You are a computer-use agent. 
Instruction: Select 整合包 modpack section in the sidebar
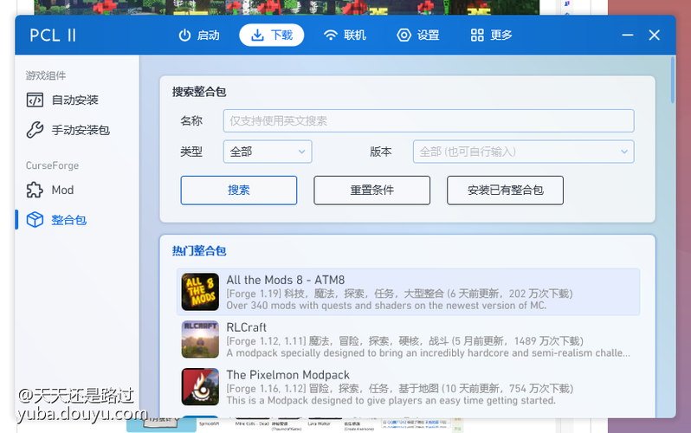tap(77, 220)
